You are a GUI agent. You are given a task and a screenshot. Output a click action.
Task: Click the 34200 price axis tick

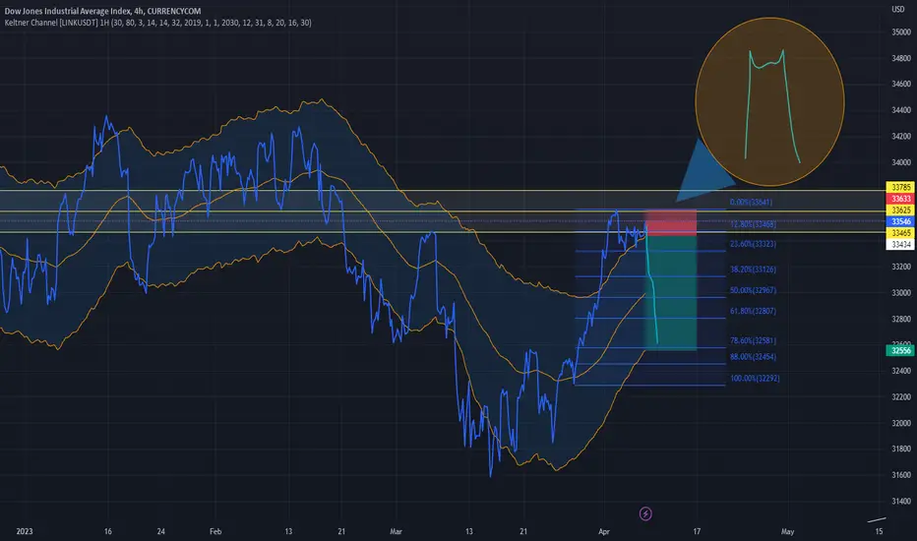pyautogui.click(x=900, y=137)
